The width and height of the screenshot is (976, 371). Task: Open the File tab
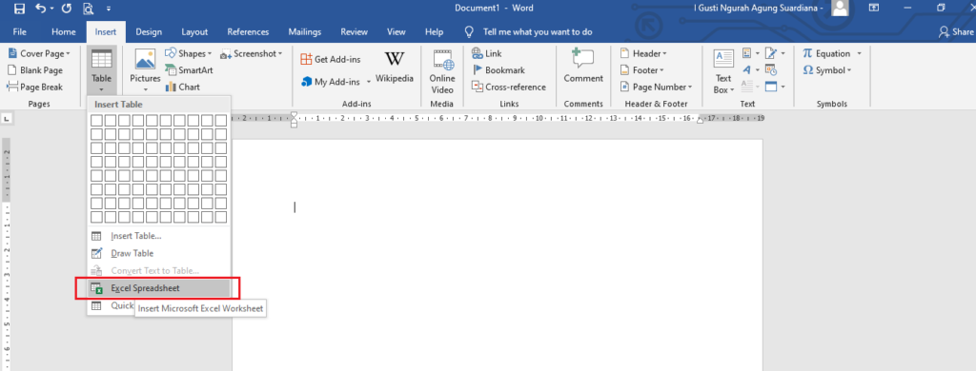pyautogui.click(x=19, y=31)
